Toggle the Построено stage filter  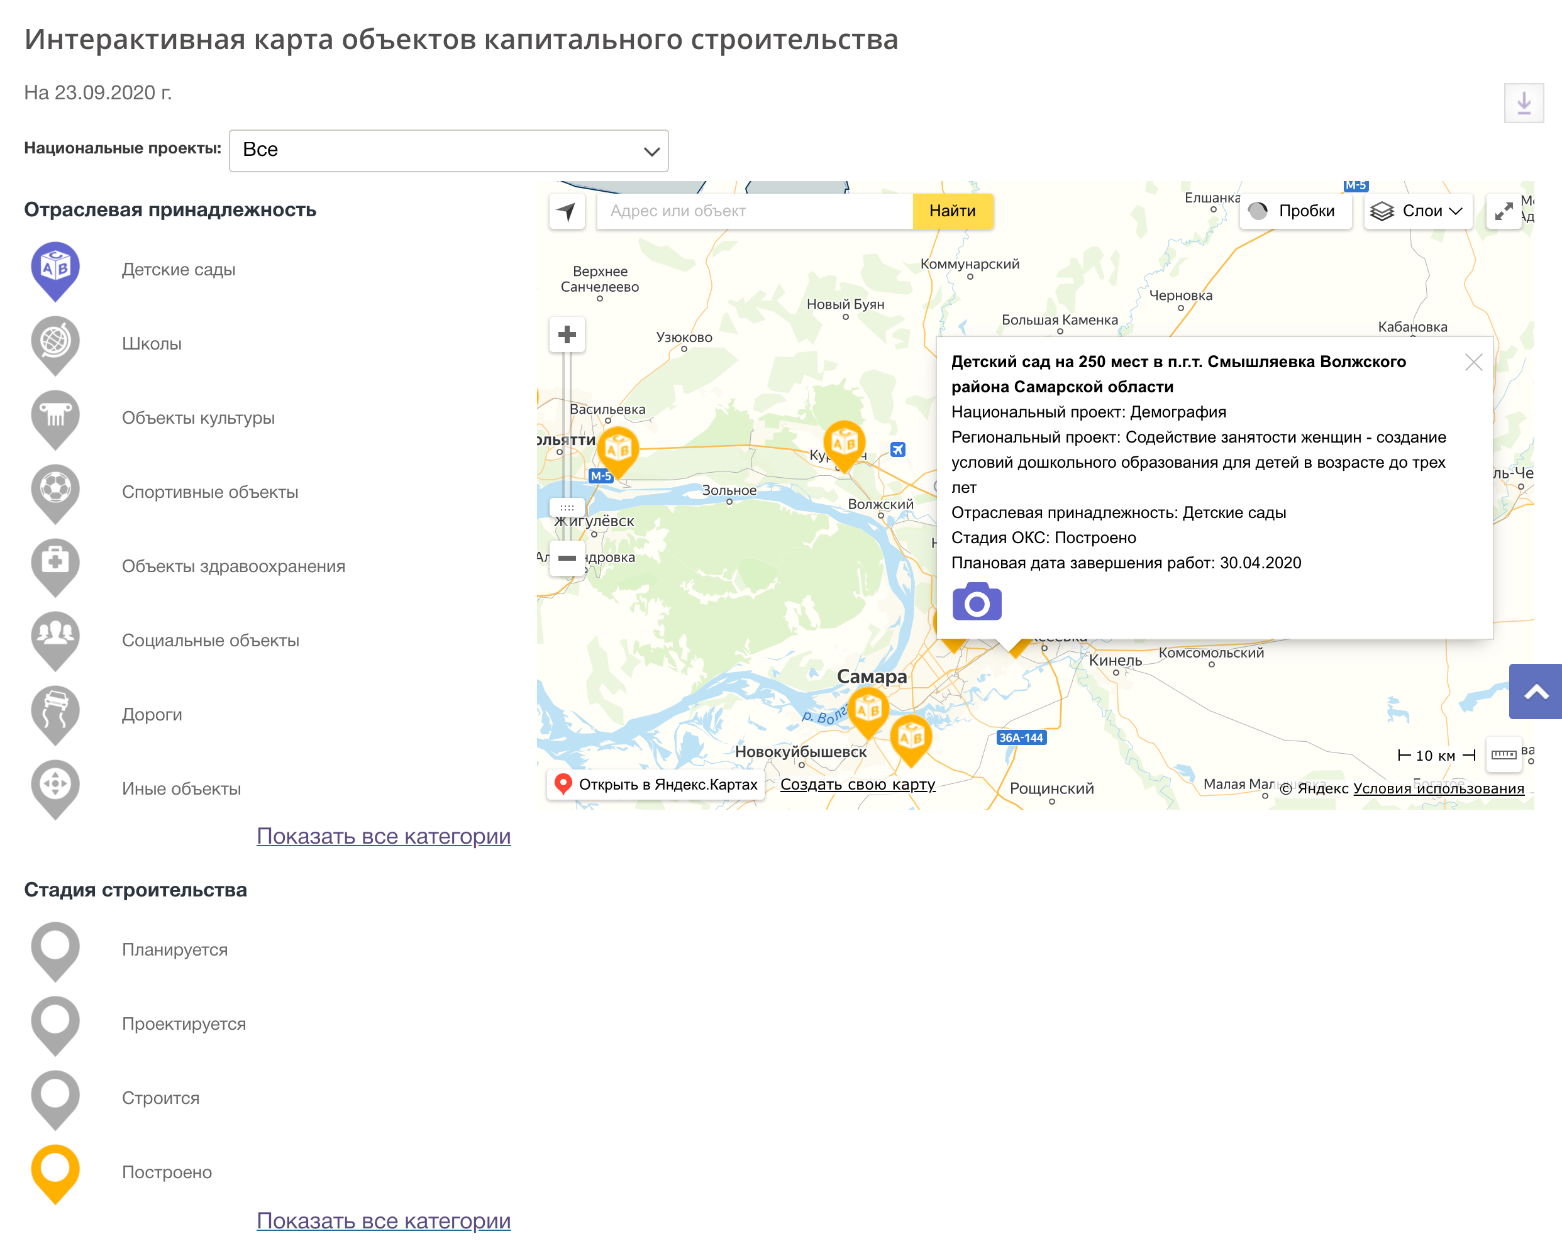tap(55, 1172)
